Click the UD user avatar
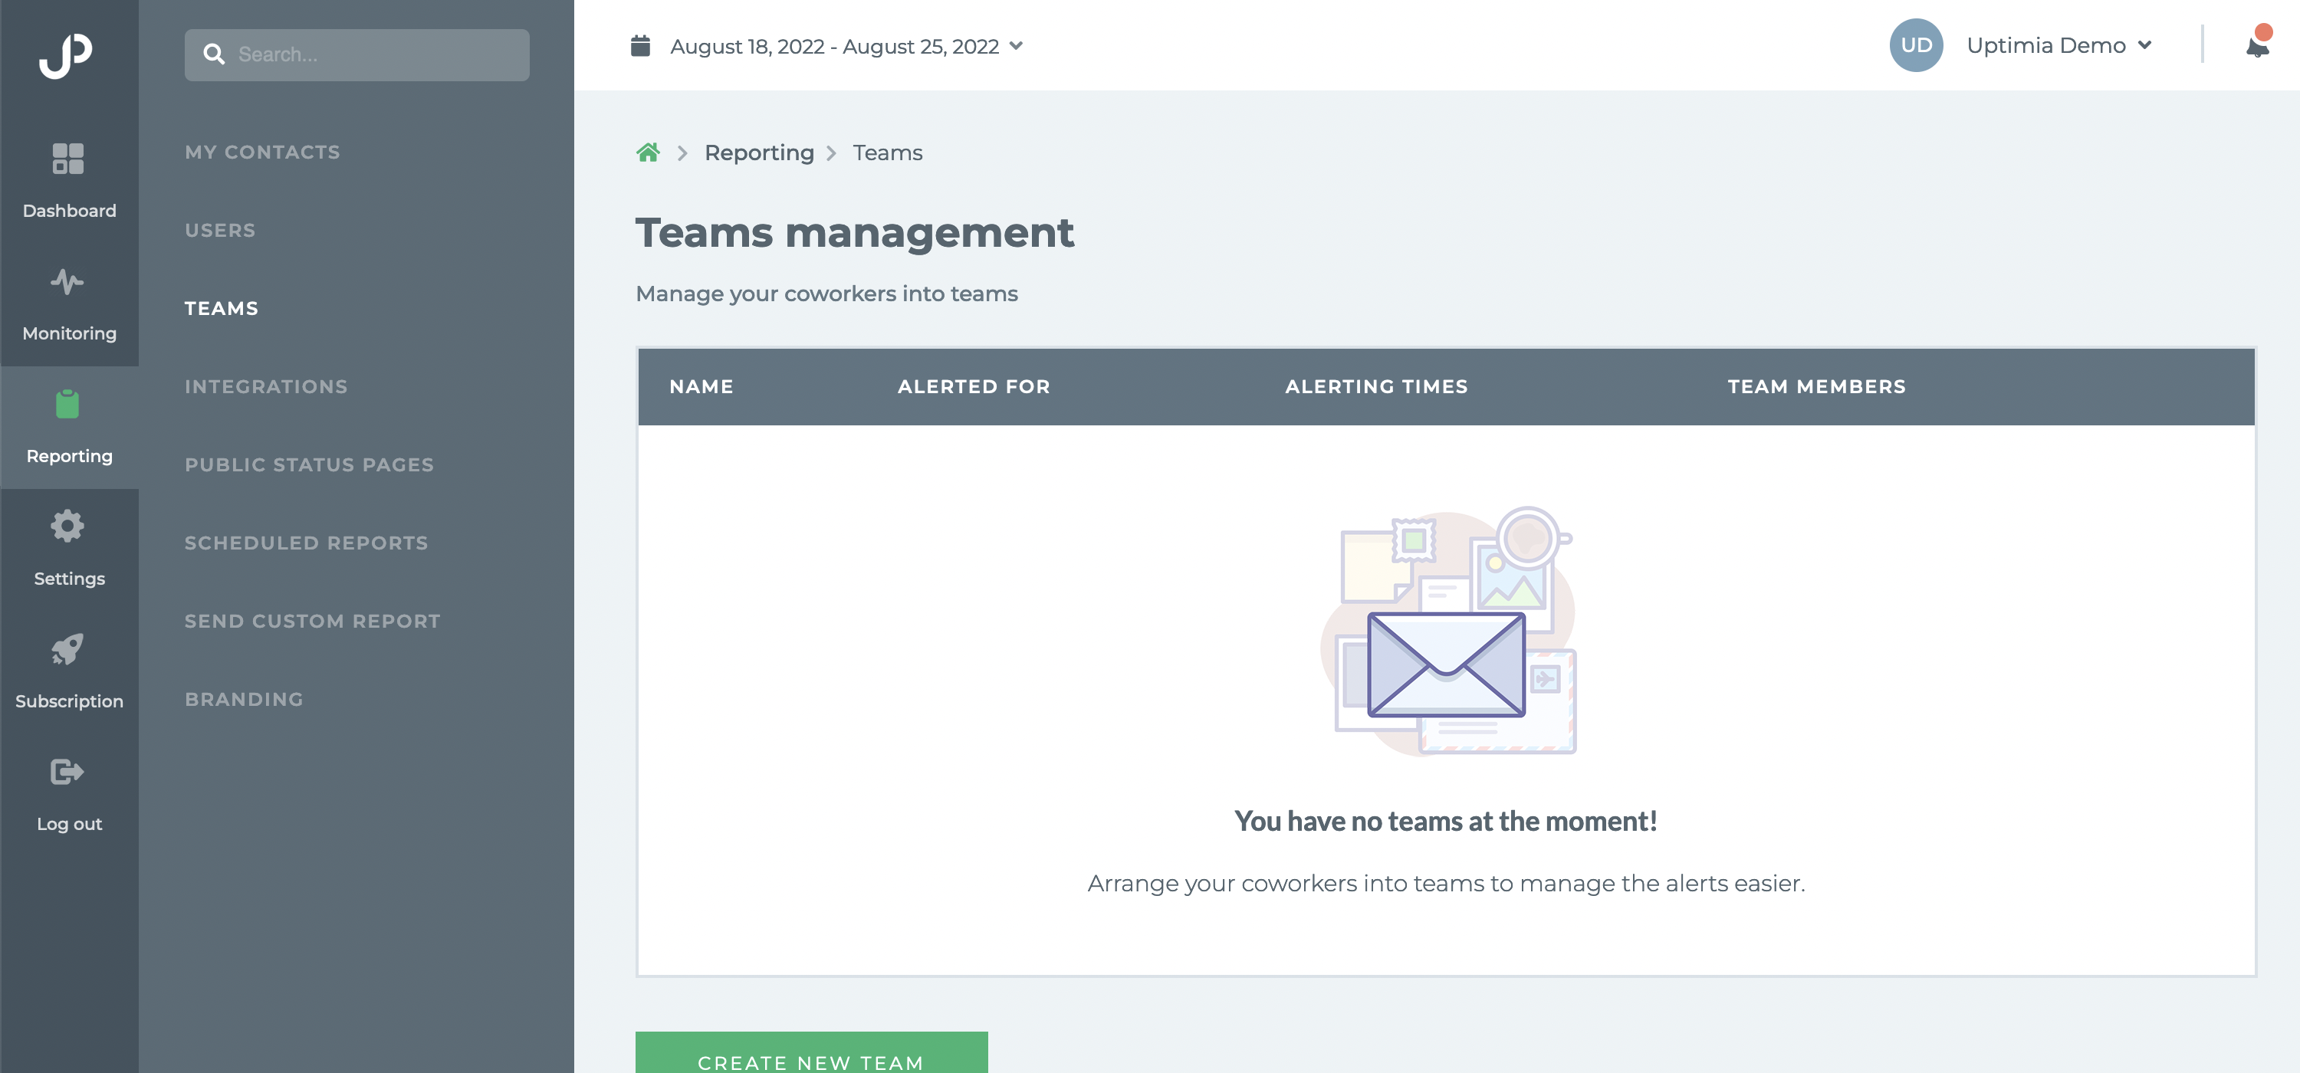The image size is (2300, 1073). pyautogui.click(x=1916, y=45)
